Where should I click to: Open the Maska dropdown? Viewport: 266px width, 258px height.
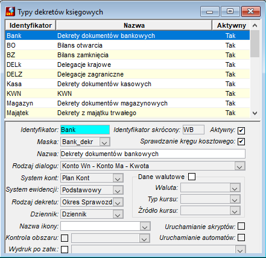coord(104,142)
